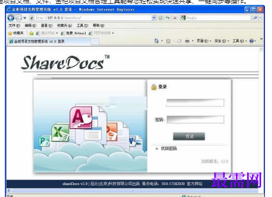272x197 pixels.
Task: Open the 帮助 menu
Action: (x=99, y=26)
